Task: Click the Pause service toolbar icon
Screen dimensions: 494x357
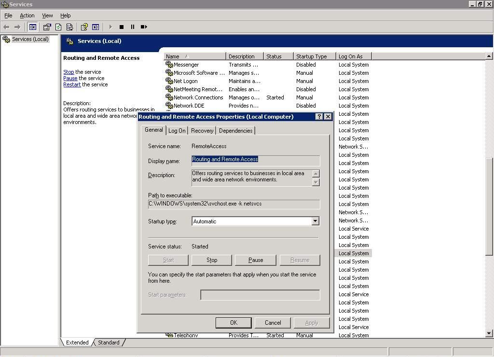Action: point(133,27)
